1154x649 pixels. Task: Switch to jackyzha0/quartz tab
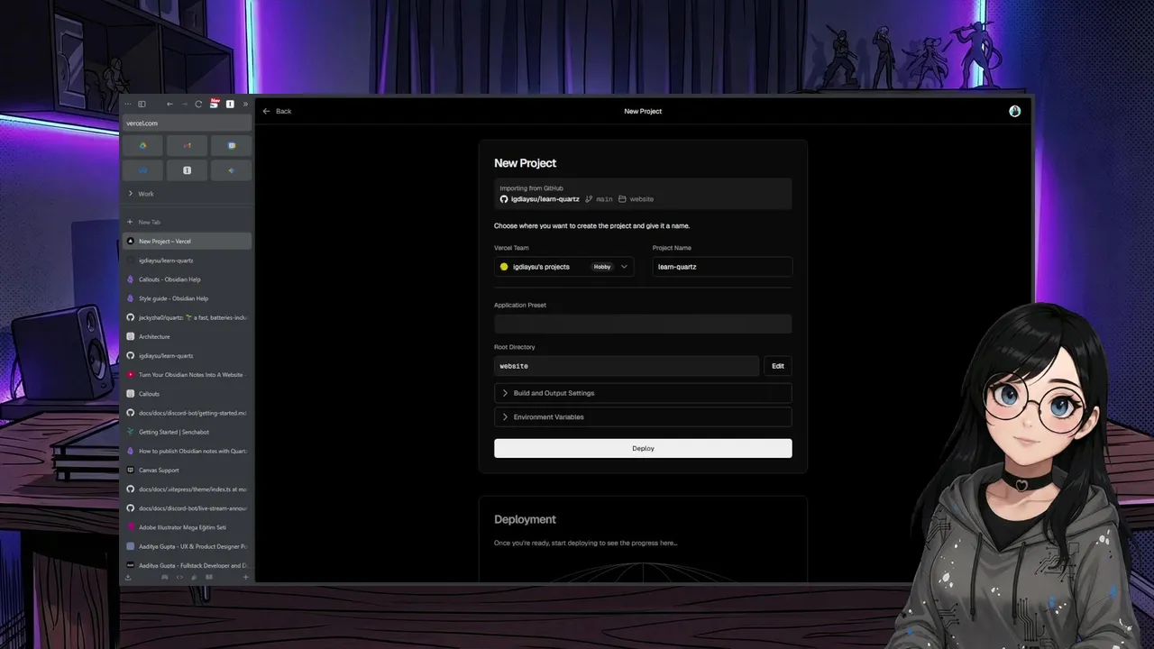(187, 317)
